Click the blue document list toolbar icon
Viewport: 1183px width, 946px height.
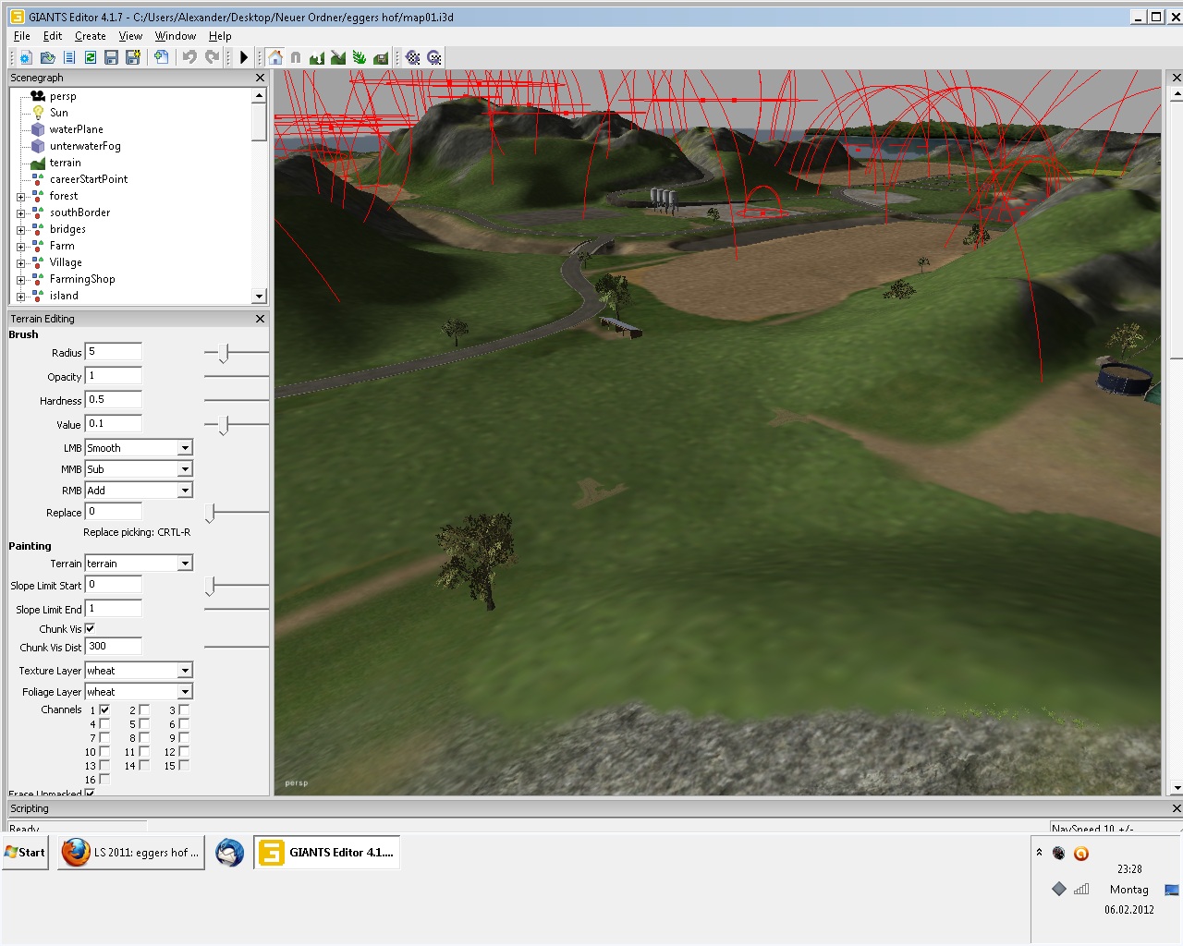69,57
